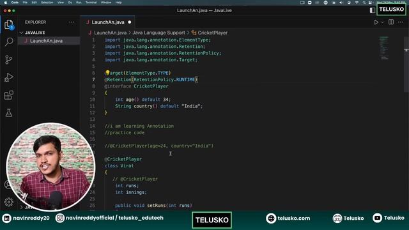The height and width of the screenshot is (230, 409).
Task: Open the Run and Debug view icon
Action: pyautogui.click(x=8, y=77)
